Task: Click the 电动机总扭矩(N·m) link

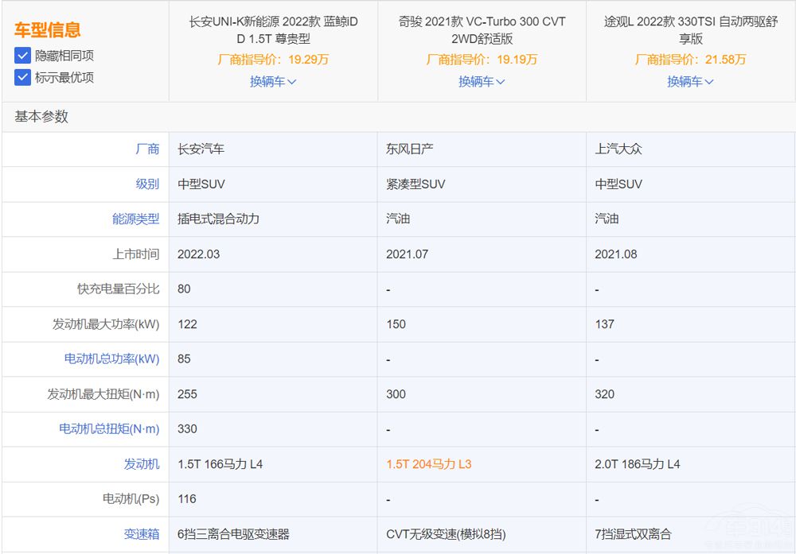Action: 109,428
